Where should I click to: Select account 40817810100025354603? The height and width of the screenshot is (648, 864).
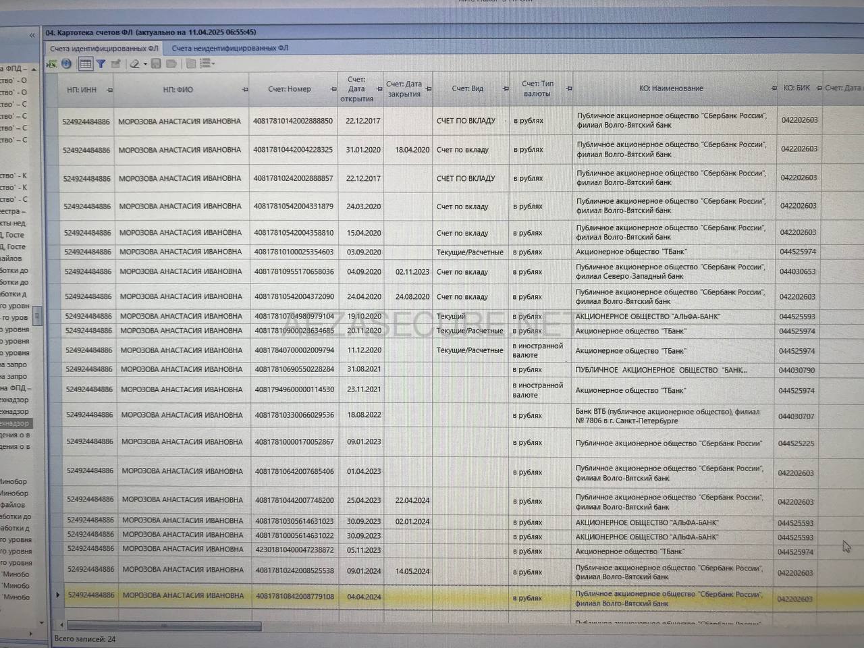point(294,252)
